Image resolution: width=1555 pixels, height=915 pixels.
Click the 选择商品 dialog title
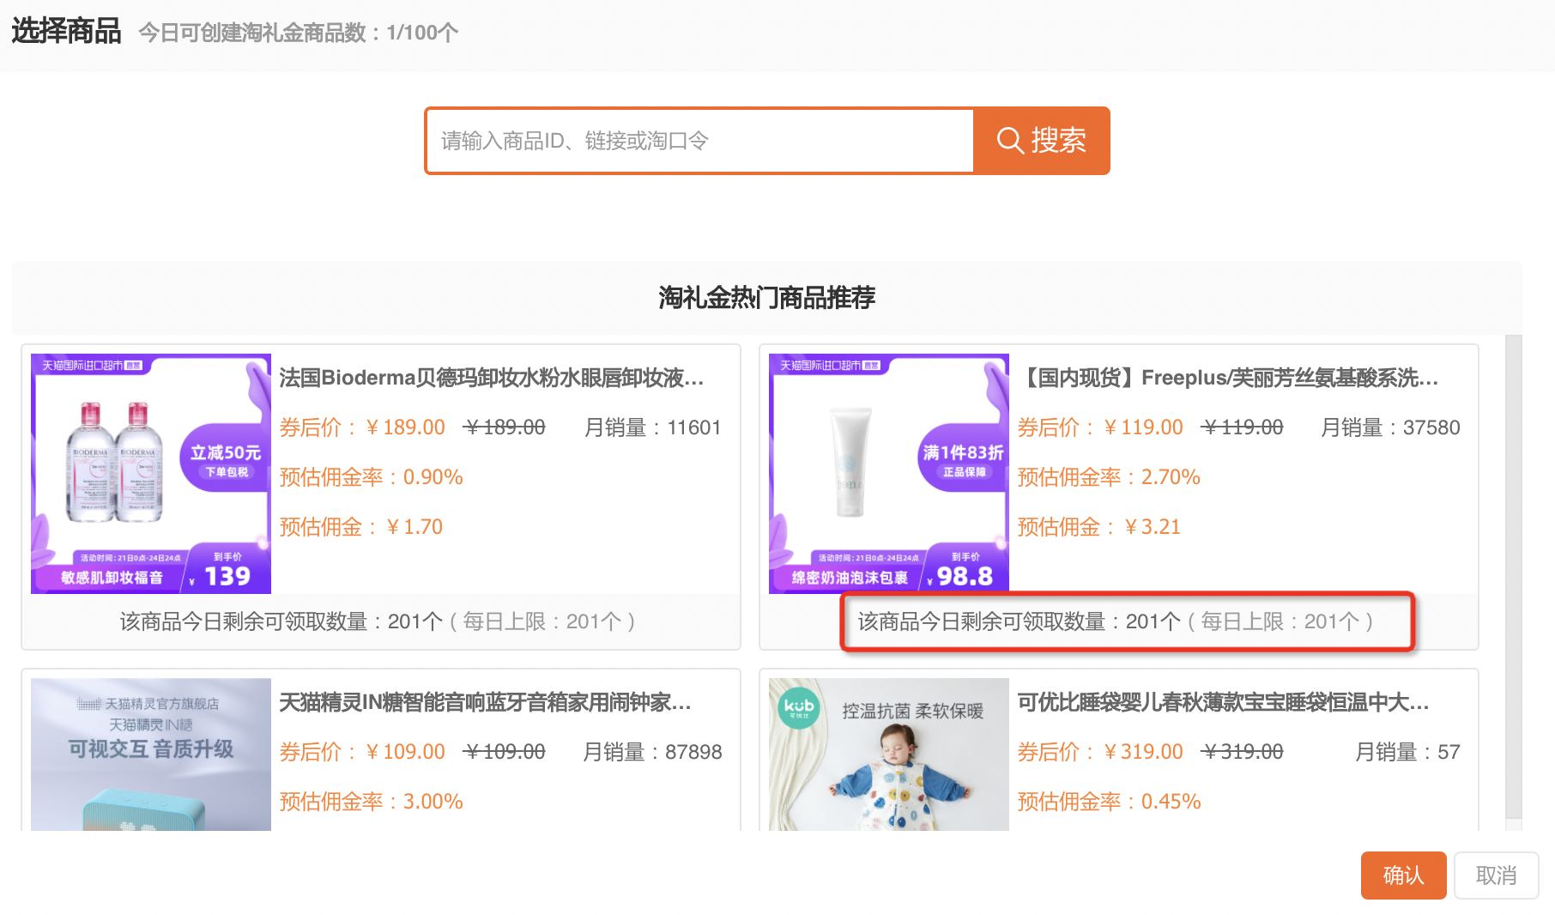tap(66, 31)
